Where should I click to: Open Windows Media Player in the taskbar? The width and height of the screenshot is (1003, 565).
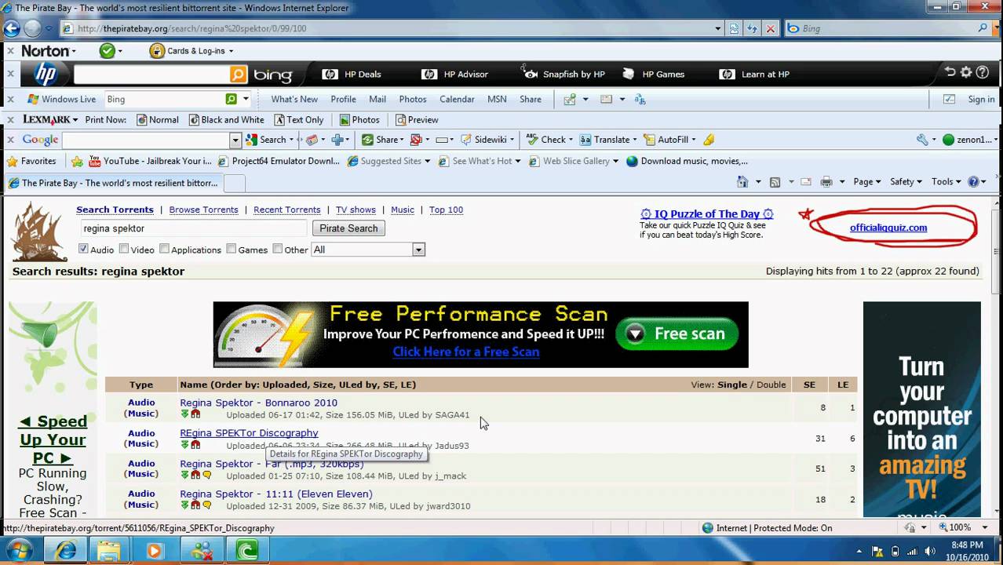pos(154,550)
